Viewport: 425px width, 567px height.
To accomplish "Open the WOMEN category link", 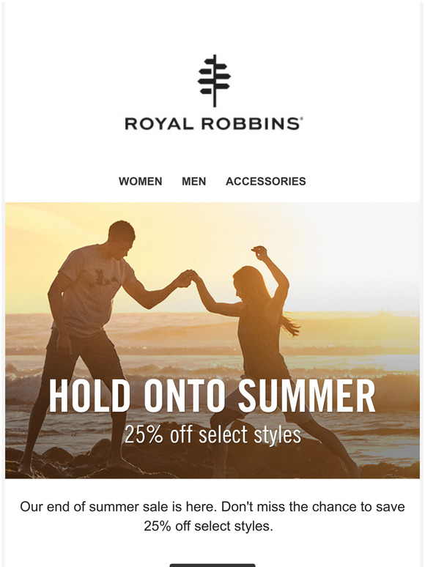I will tap(141, 181).
